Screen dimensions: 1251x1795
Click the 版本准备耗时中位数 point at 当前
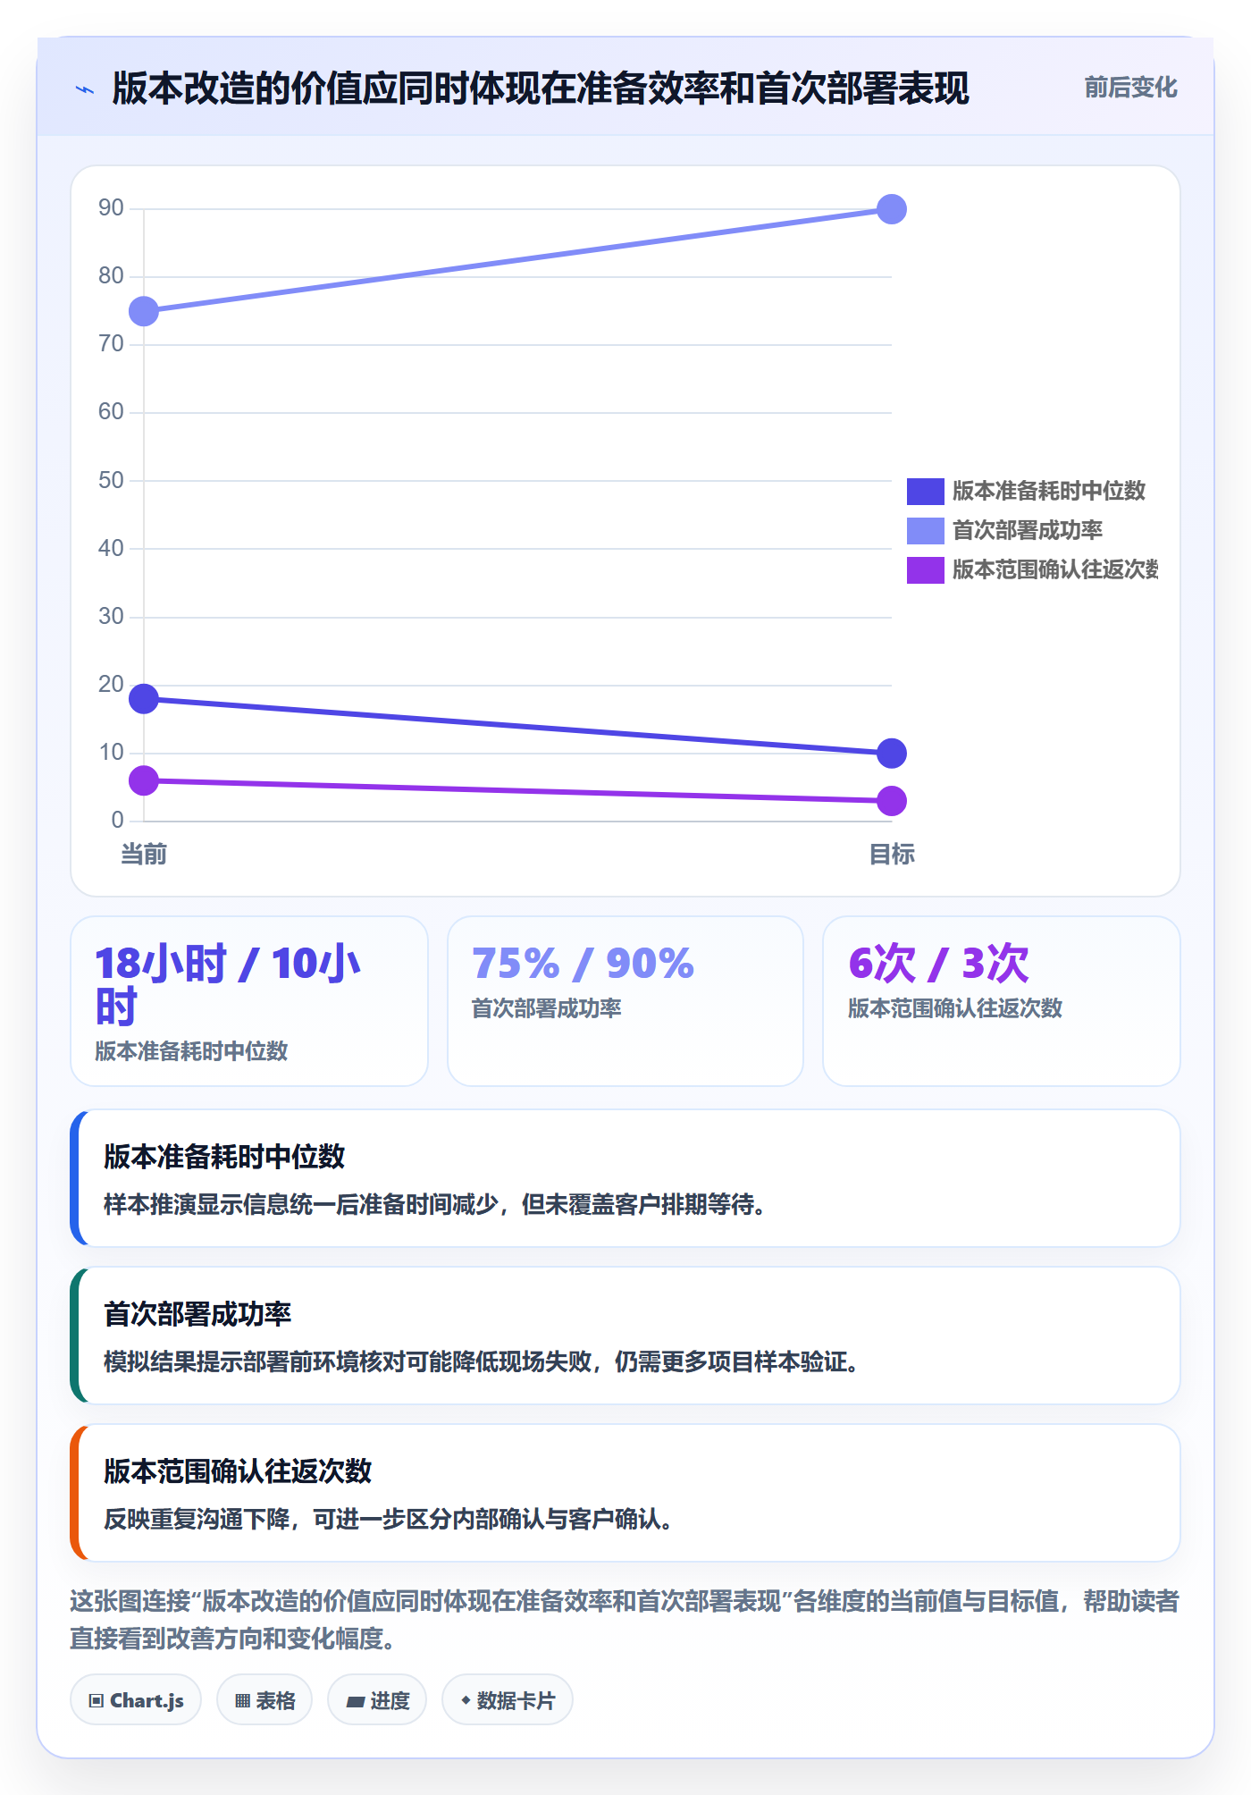click(144, 699)
